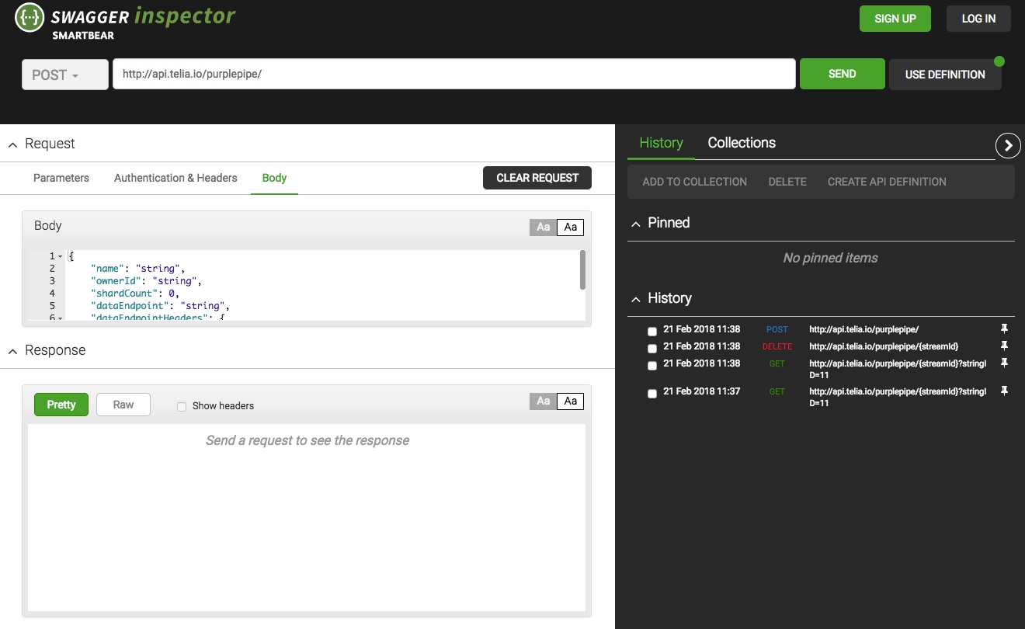Viewport: 1025px width, 629px height.
Task: Collapse the History list section
Action: (637, 299)
